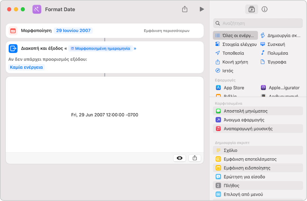This screenshot has height=201, width=307.
Task: Open the Συσκευή category
Action: point(272,44)
